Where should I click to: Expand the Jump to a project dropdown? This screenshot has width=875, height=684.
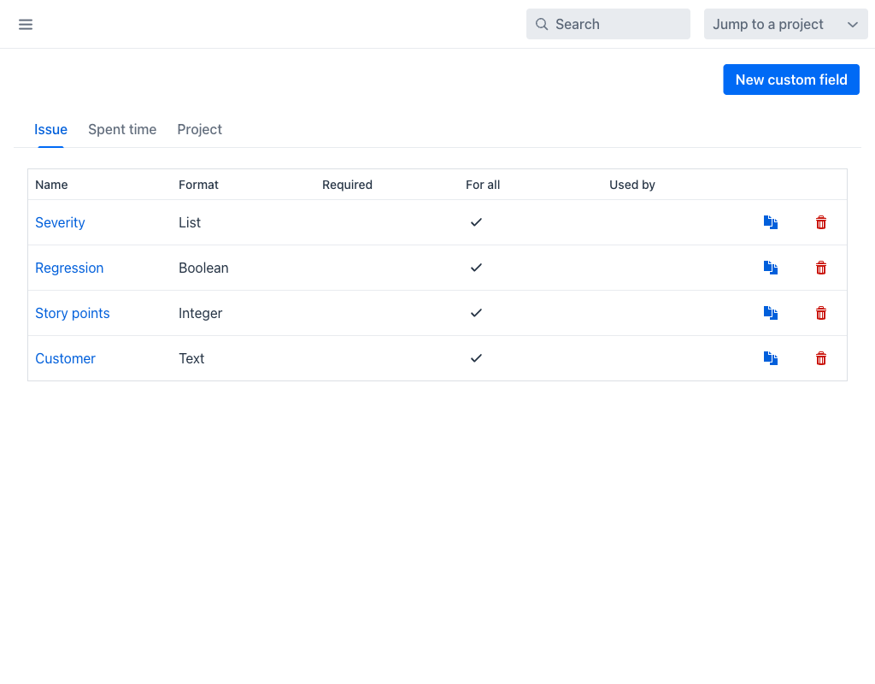click(x=786, y=24)
